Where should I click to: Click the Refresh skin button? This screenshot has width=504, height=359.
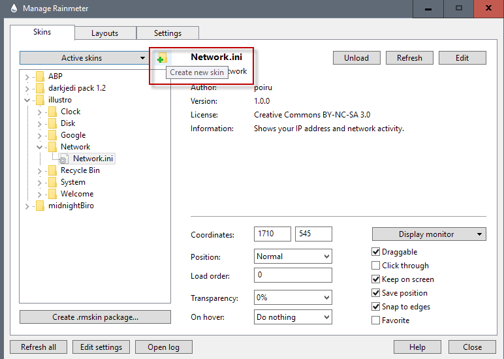[409, 58]
